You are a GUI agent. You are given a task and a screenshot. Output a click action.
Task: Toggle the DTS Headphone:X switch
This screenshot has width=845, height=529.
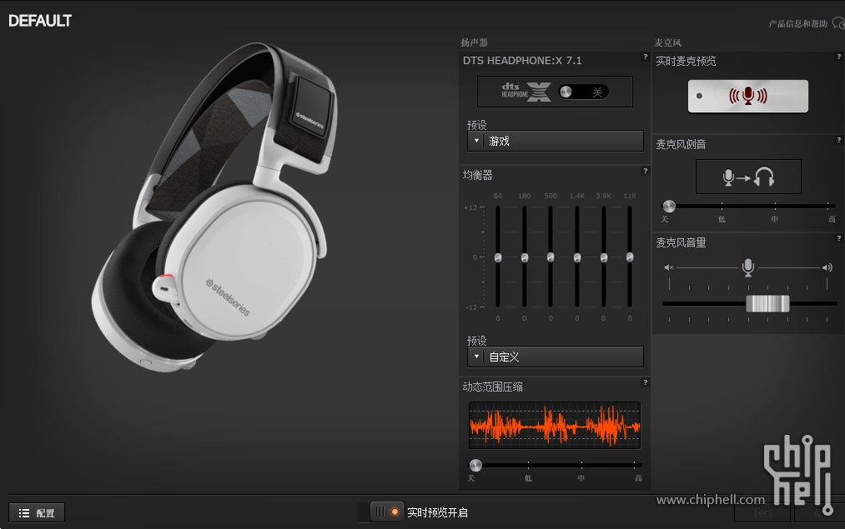point(584,92)
